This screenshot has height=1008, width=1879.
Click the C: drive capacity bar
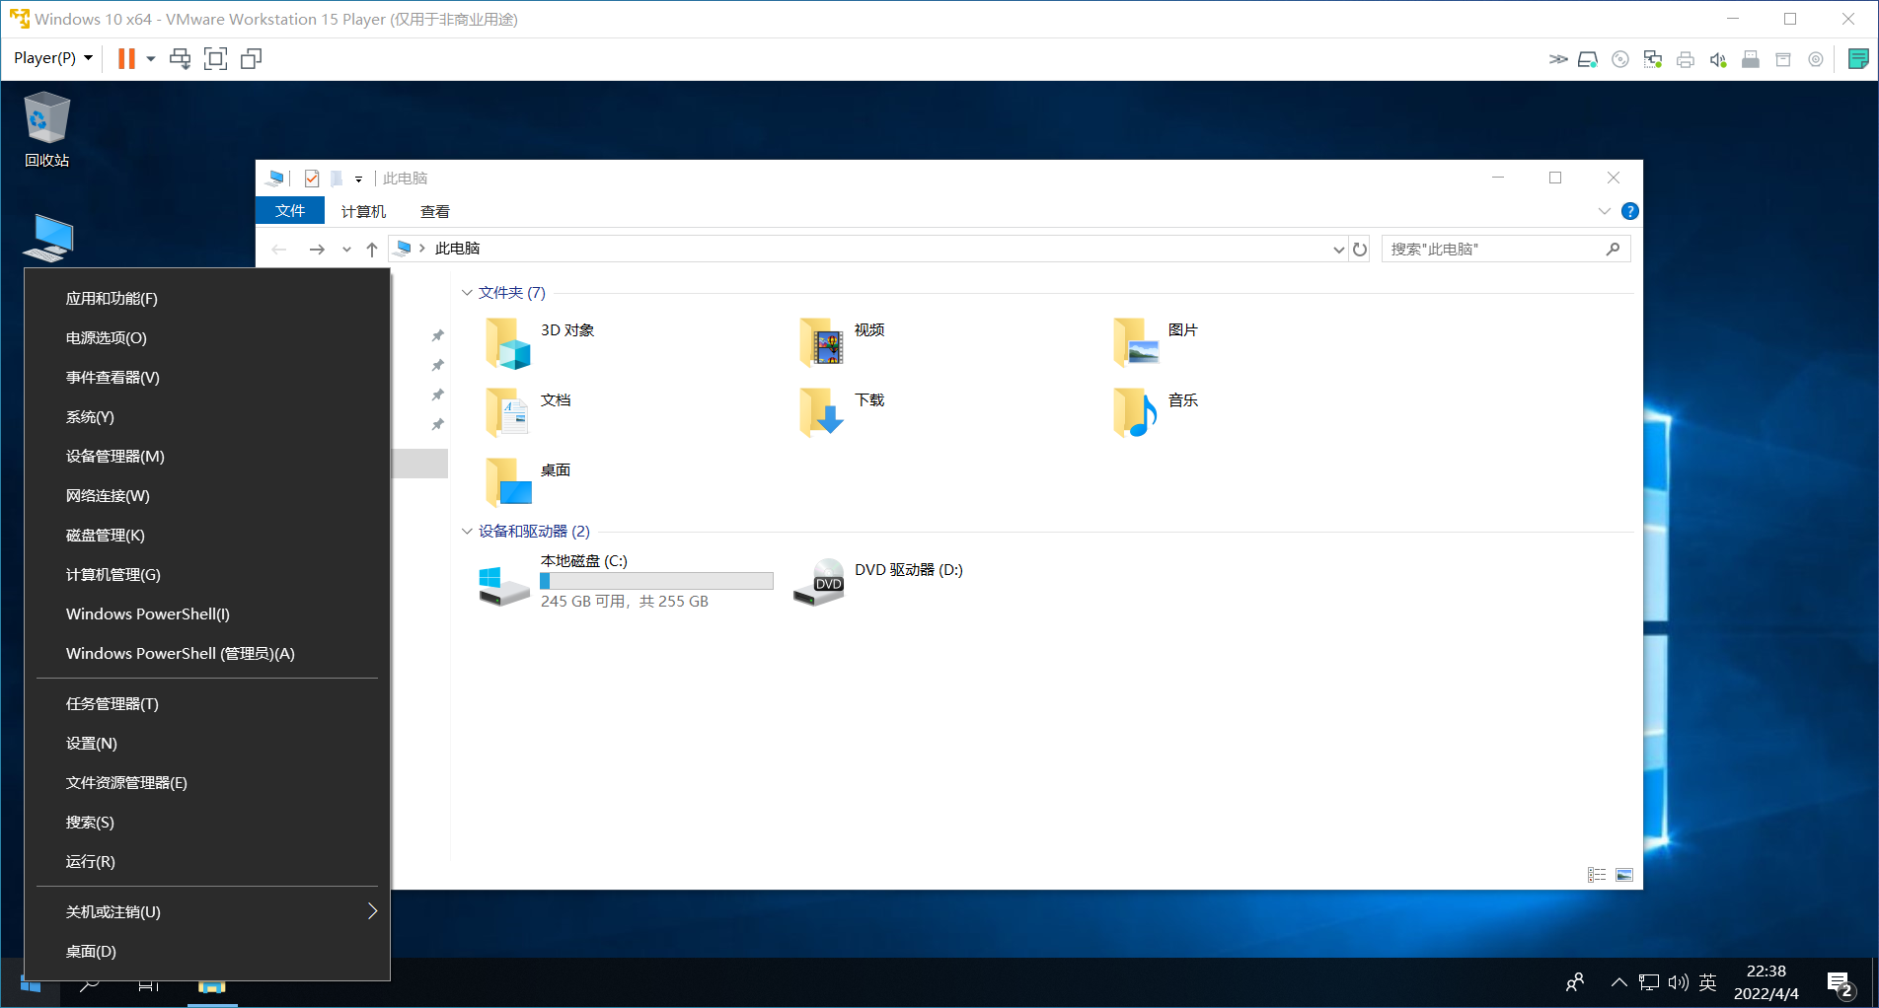656,582
